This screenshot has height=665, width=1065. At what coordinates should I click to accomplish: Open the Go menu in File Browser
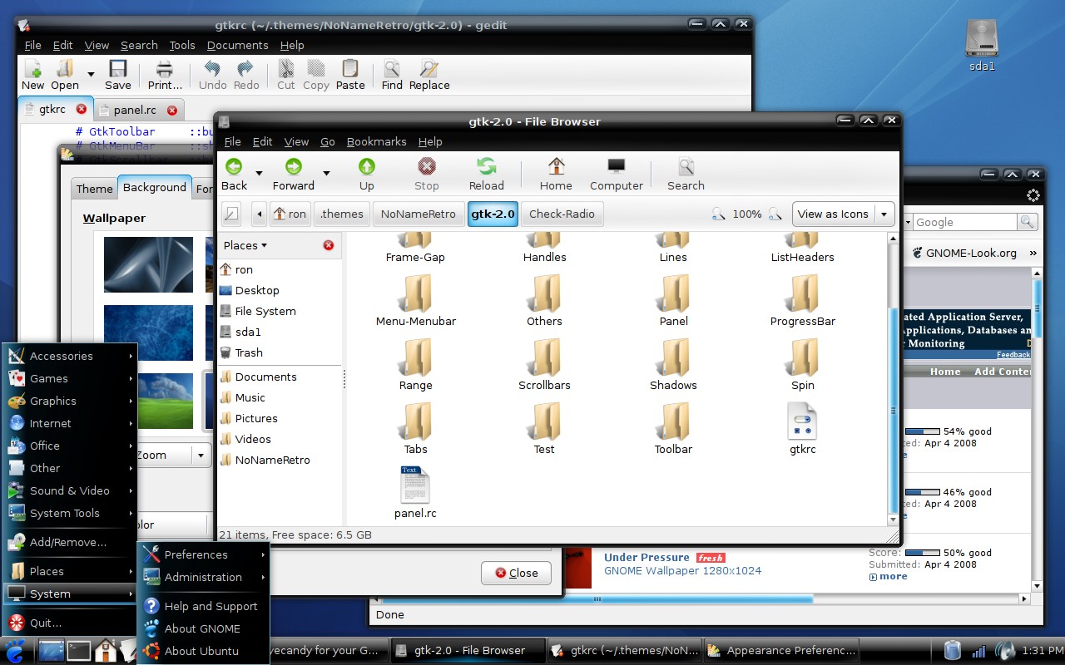click(x=328, y=141)
